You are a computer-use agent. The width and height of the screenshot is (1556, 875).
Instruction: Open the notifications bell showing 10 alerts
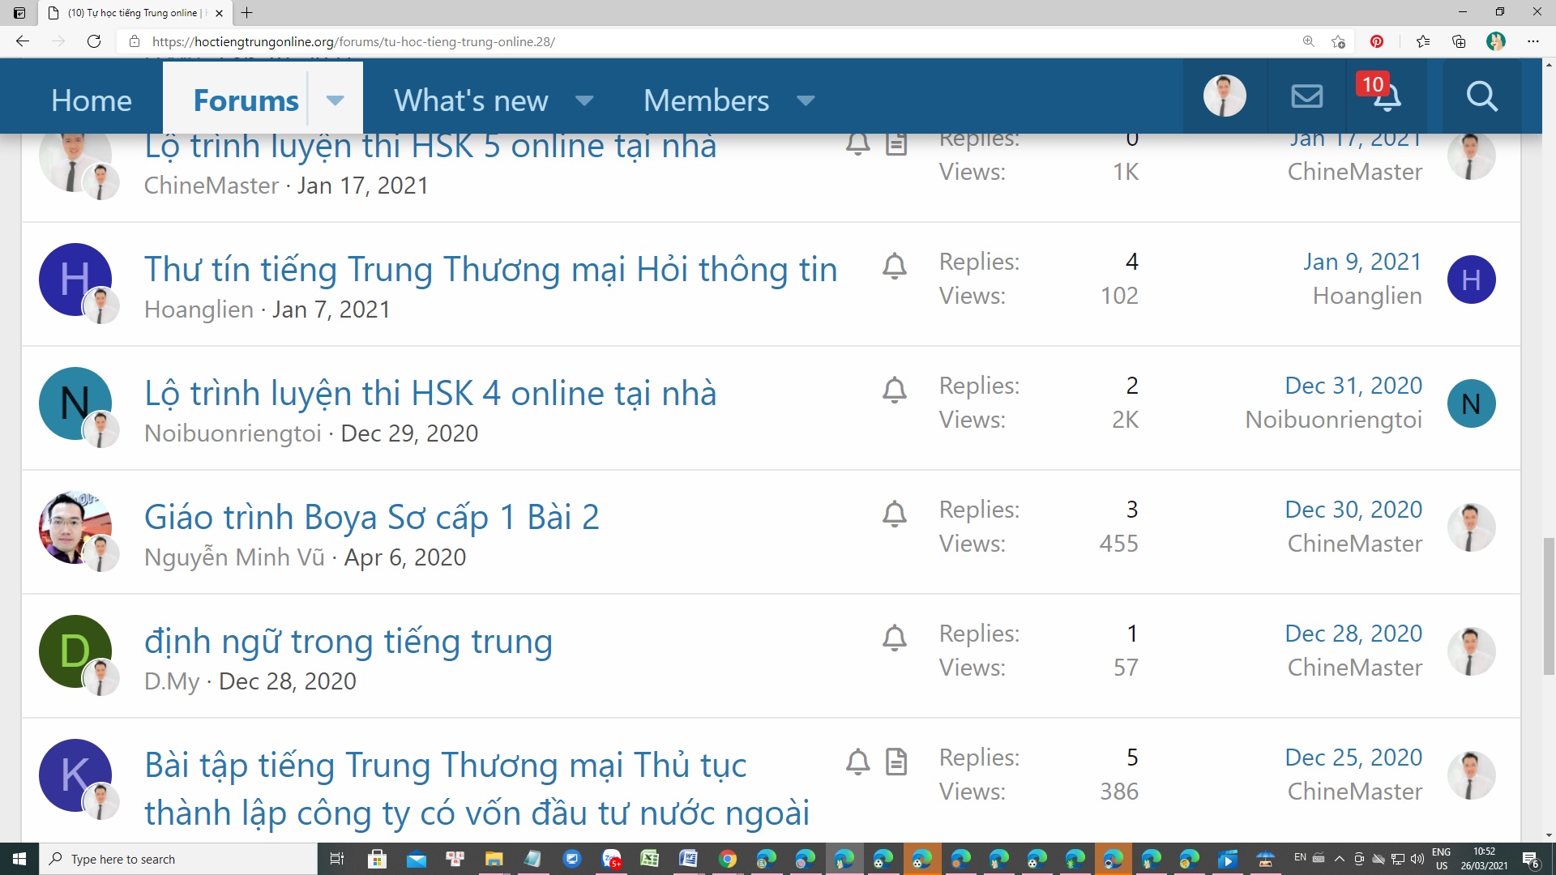pyautogui.click(x=1387, y=97)
